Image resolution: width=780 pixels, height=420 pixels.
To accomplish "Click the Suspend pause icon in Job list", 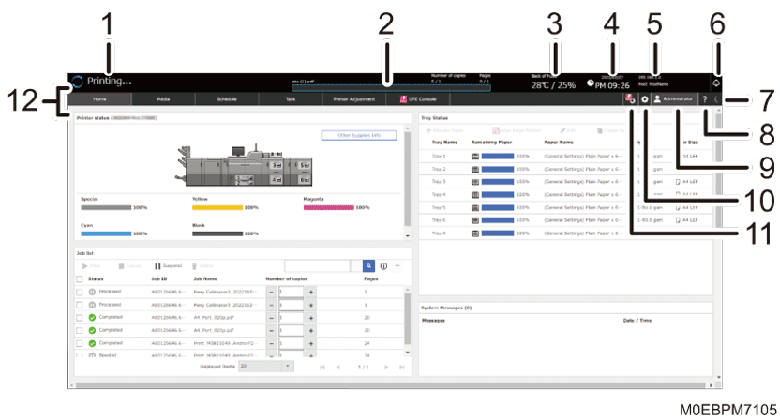I will [157, 266].
